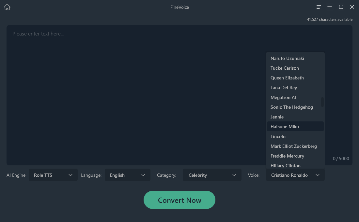The width and height of the screenshot is (359, 222).
Task: Choose Lincoln voice option
Action: click(x=295, y=136)
